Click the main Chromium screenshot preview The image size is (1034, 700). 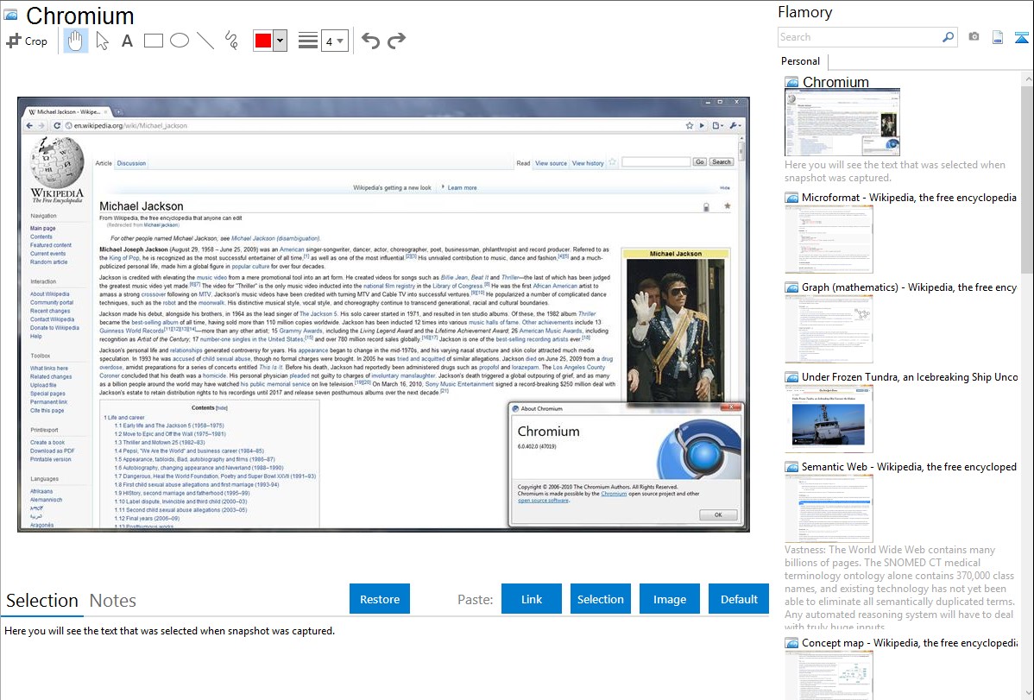[383, 314]
